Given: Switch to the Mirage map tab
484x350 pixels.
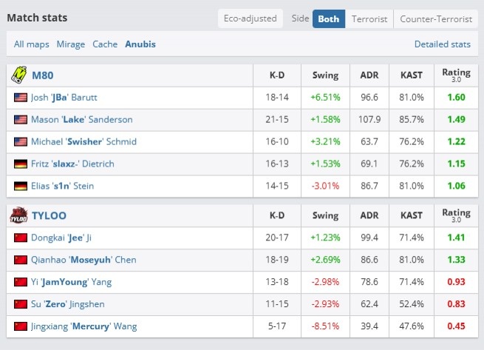Looking at the screenshot, I should click(71, 44).
